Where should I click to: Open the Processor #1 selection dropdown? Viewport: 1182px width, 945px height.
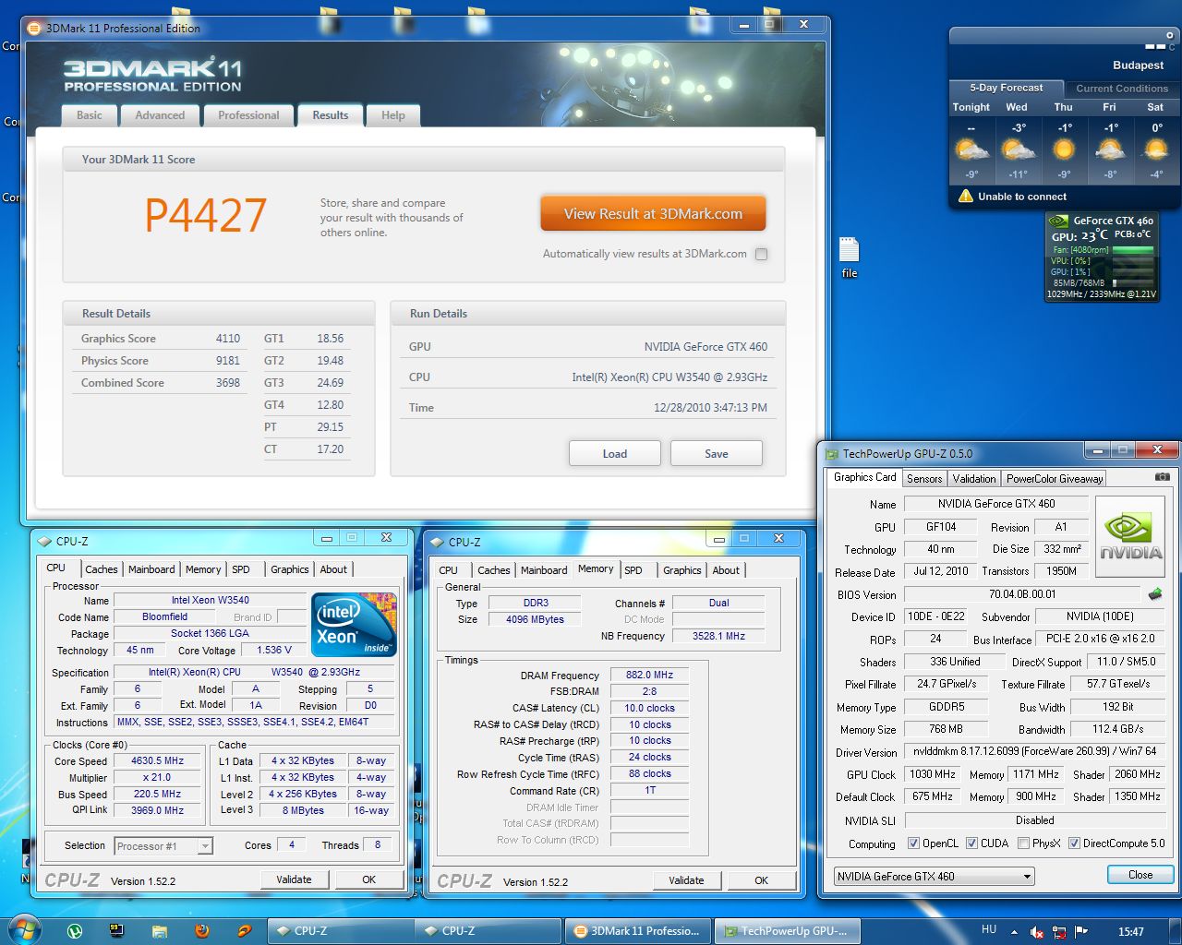click(163, 845)
